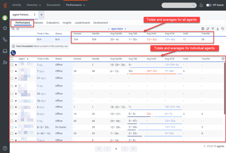The width and height of the screenshot is (226, 153).
Task: Click the help question mark icon
Action: [5, 148]
